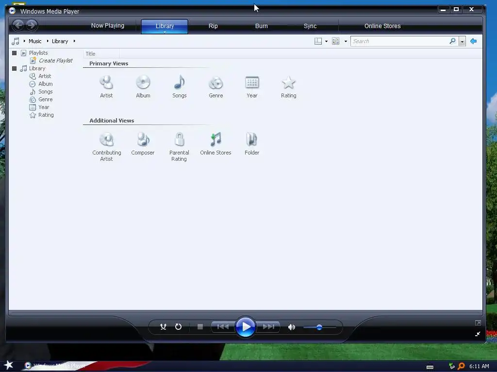
Task: Open the Rating star view icon
Action: point(288,83)
